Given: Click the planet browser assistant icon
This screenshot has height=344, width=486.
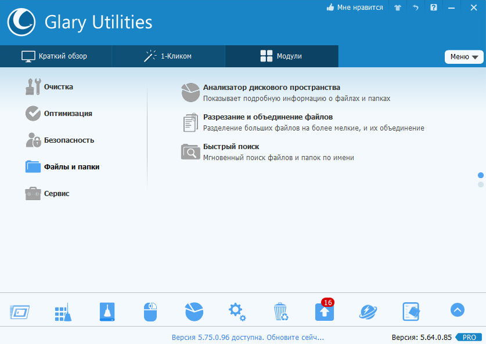Looking at the screenshot, I should (x=368, y=312).
